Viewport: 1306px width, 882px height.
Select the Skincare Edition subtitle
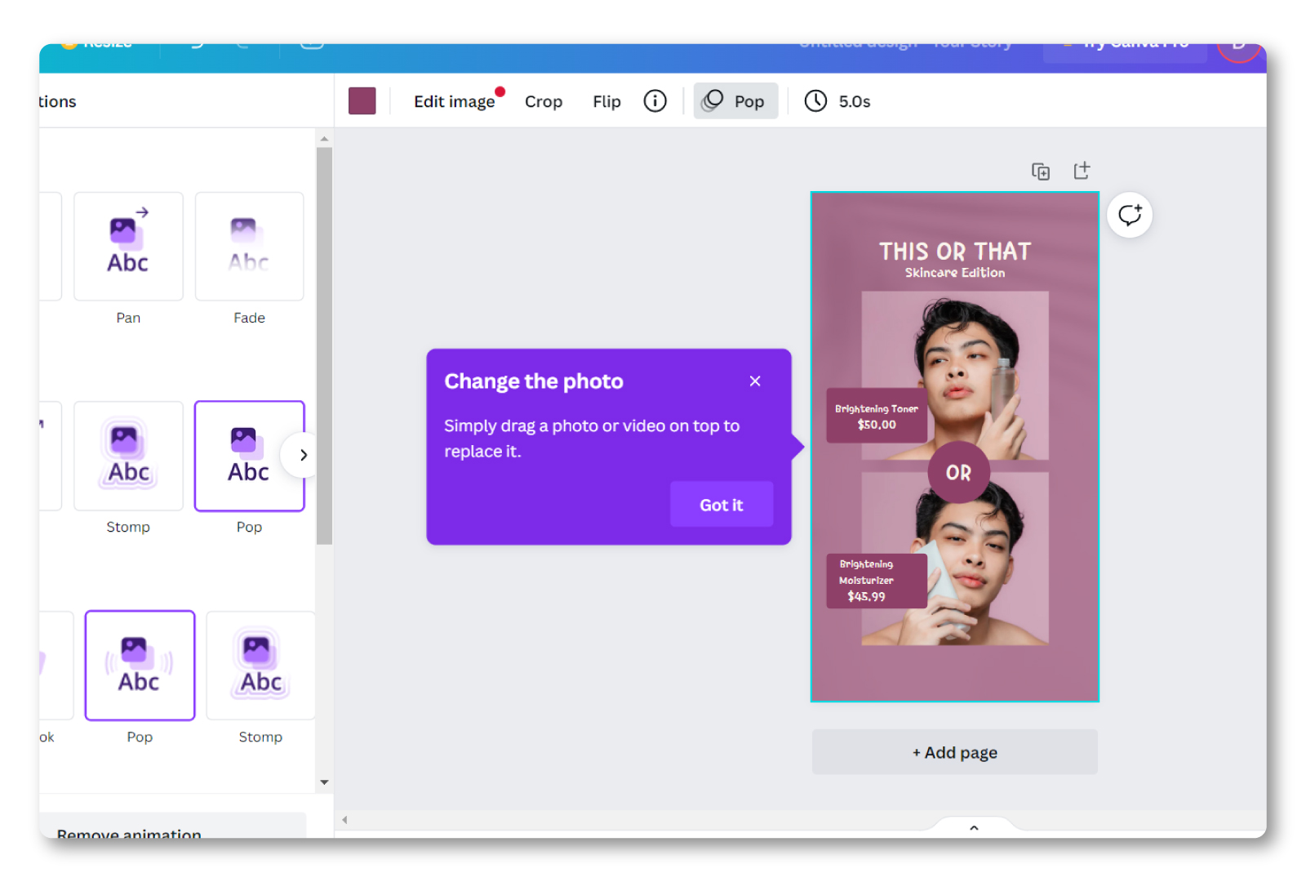click(x=955, y=273)
